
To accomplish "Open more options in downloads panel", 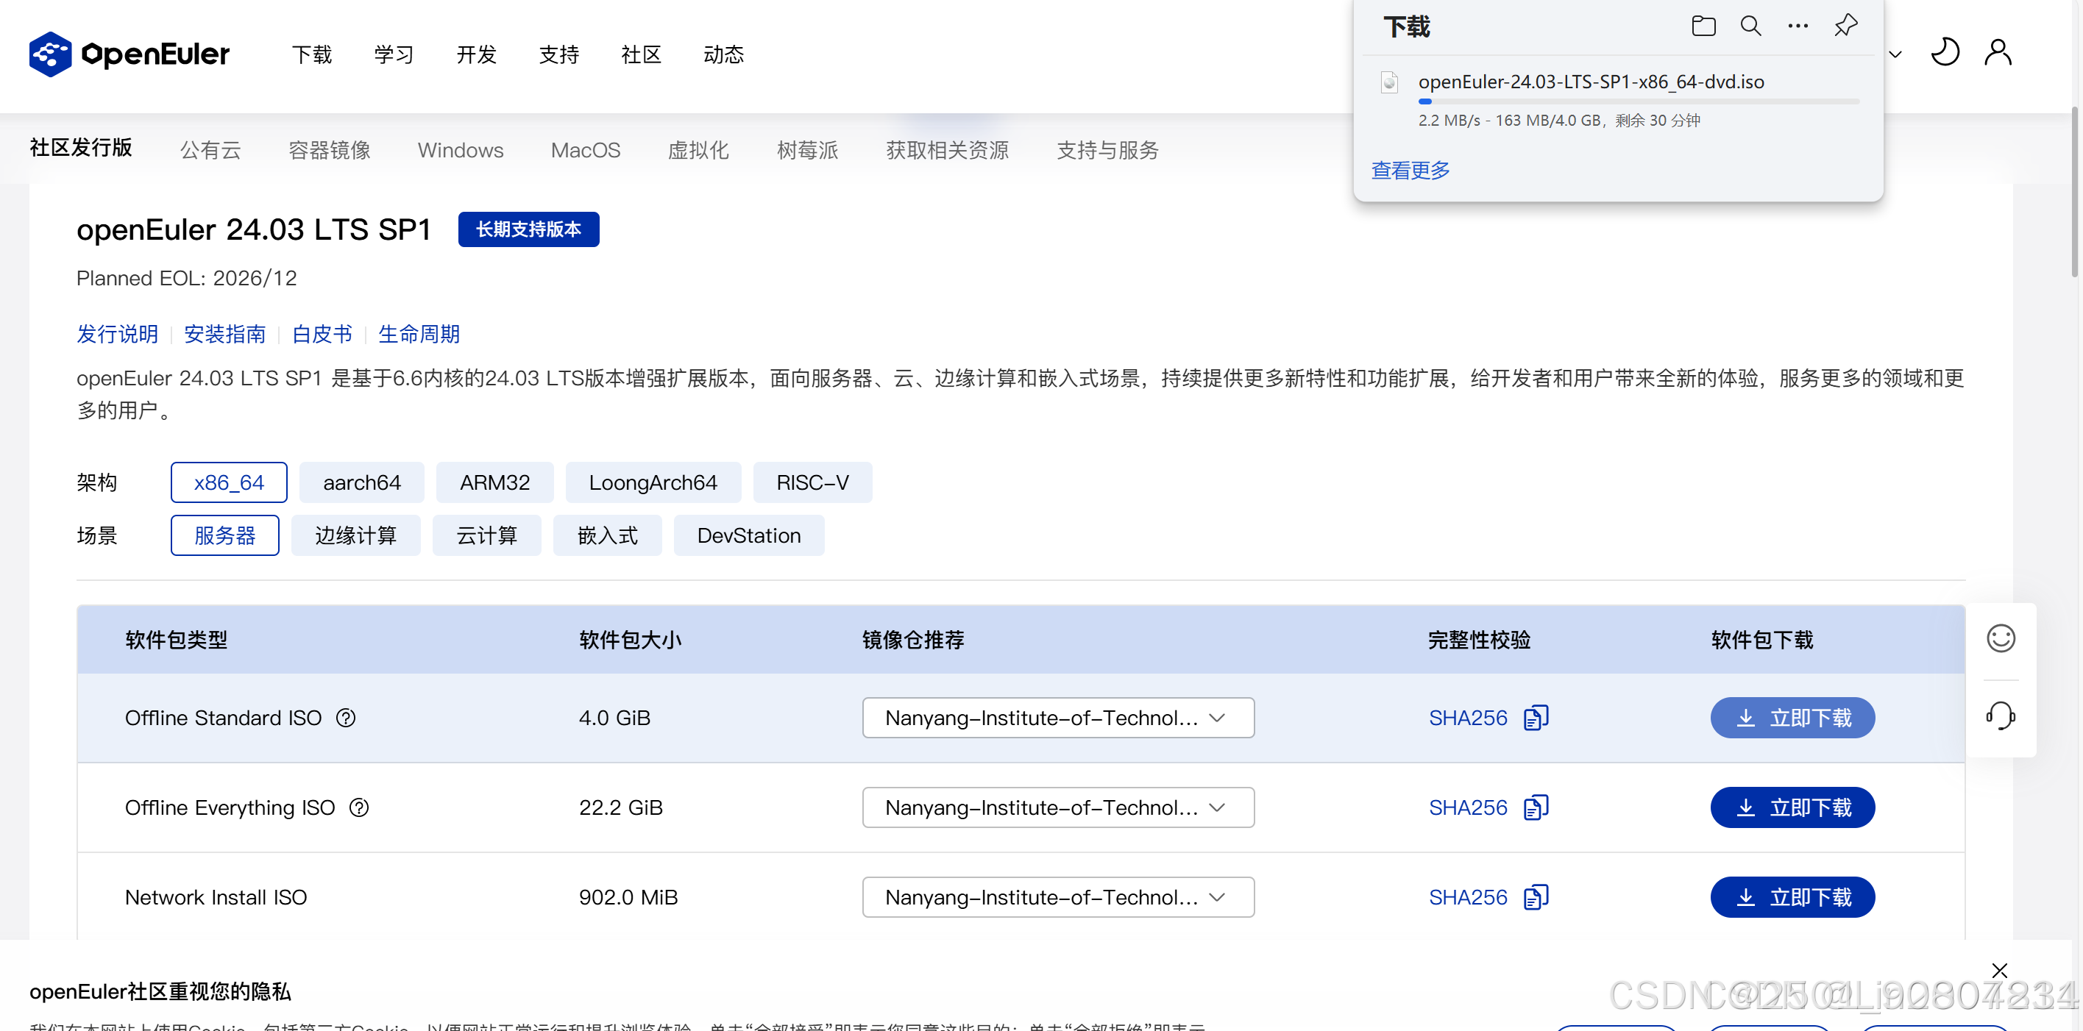I will pos(1798,26).
